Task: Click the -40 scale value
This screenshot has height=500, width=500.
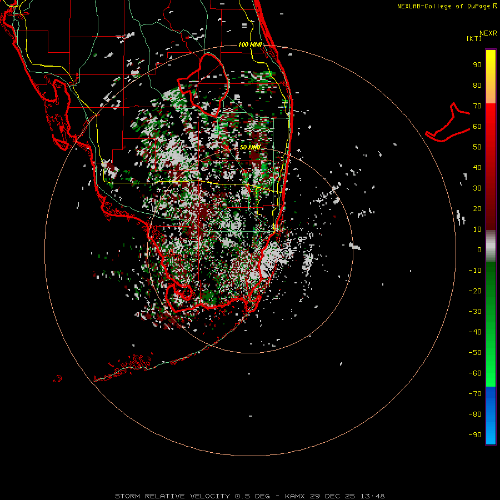Action: [x=475, y=332]
